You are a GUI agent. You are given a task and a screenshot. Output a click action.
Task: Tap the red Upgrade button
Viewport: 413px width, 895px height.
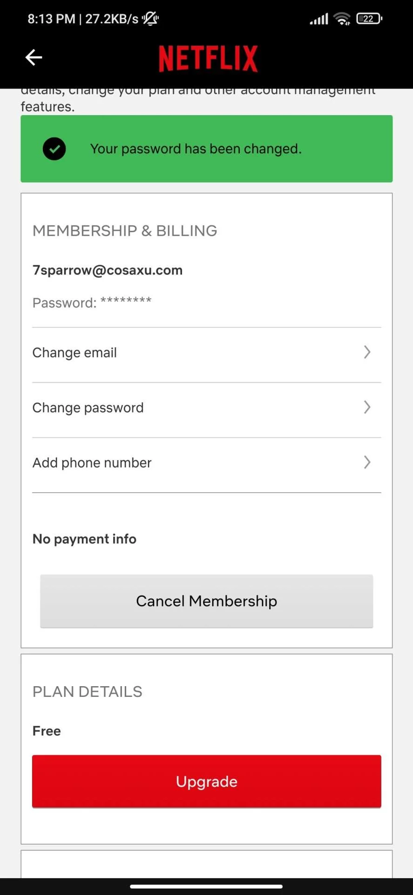[x=207, y=781]
